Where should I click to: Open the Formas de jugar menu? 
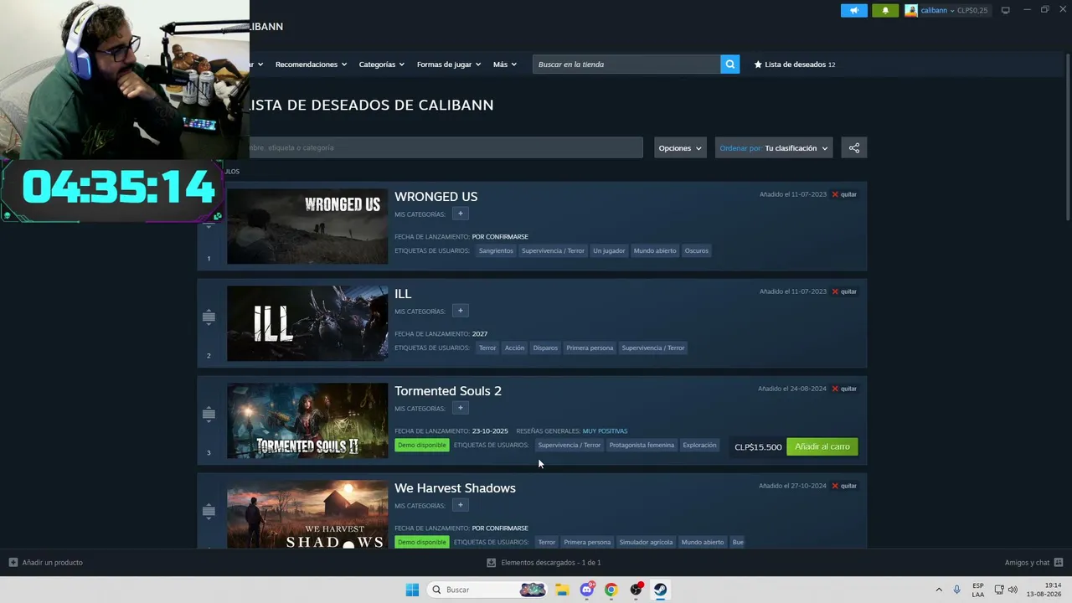tap(448, 64)
